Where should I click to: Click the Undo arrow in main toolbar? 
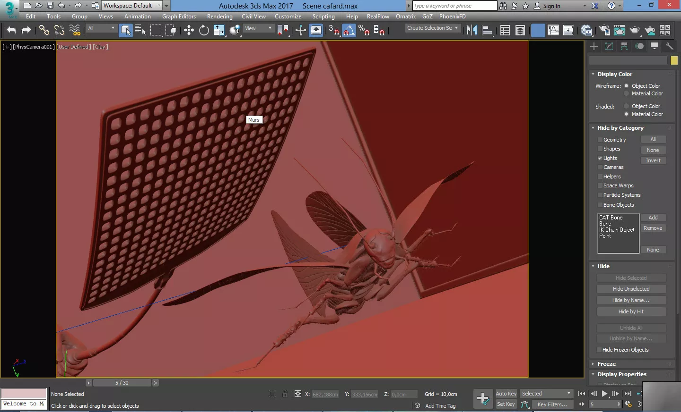11,30
